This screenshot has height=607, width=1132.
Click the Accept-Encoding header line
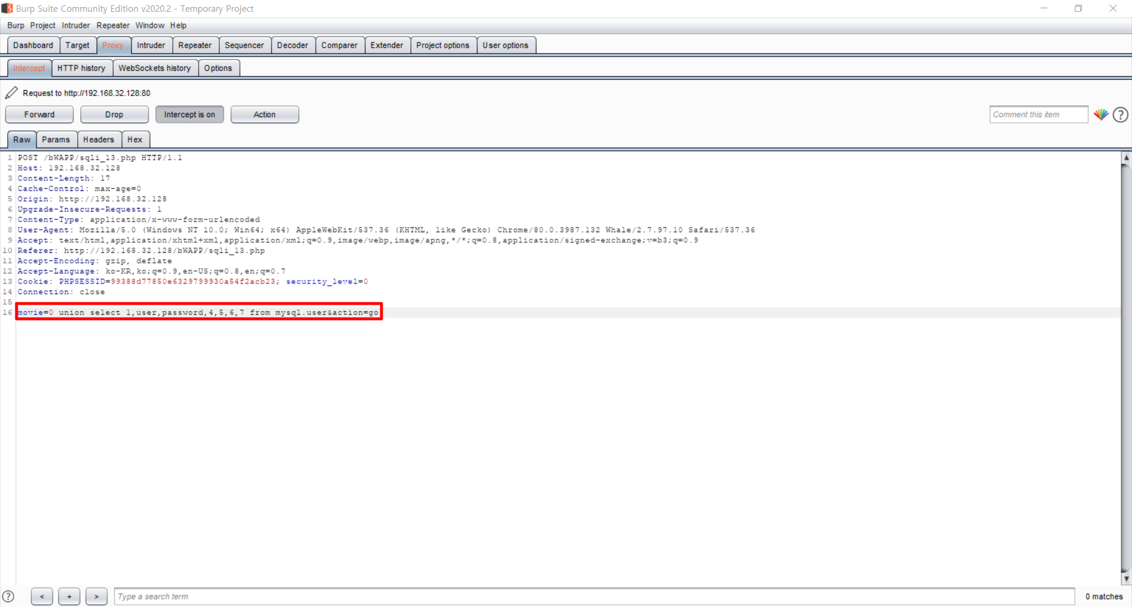(x=95, y=261)
